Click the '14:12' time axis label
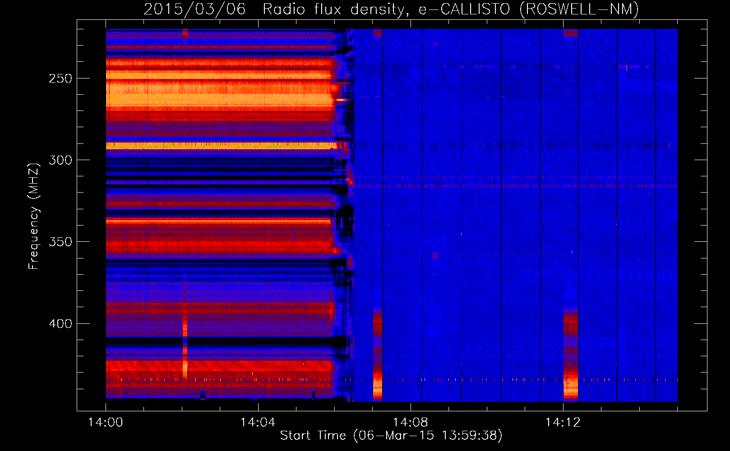 tap(563, 423)
